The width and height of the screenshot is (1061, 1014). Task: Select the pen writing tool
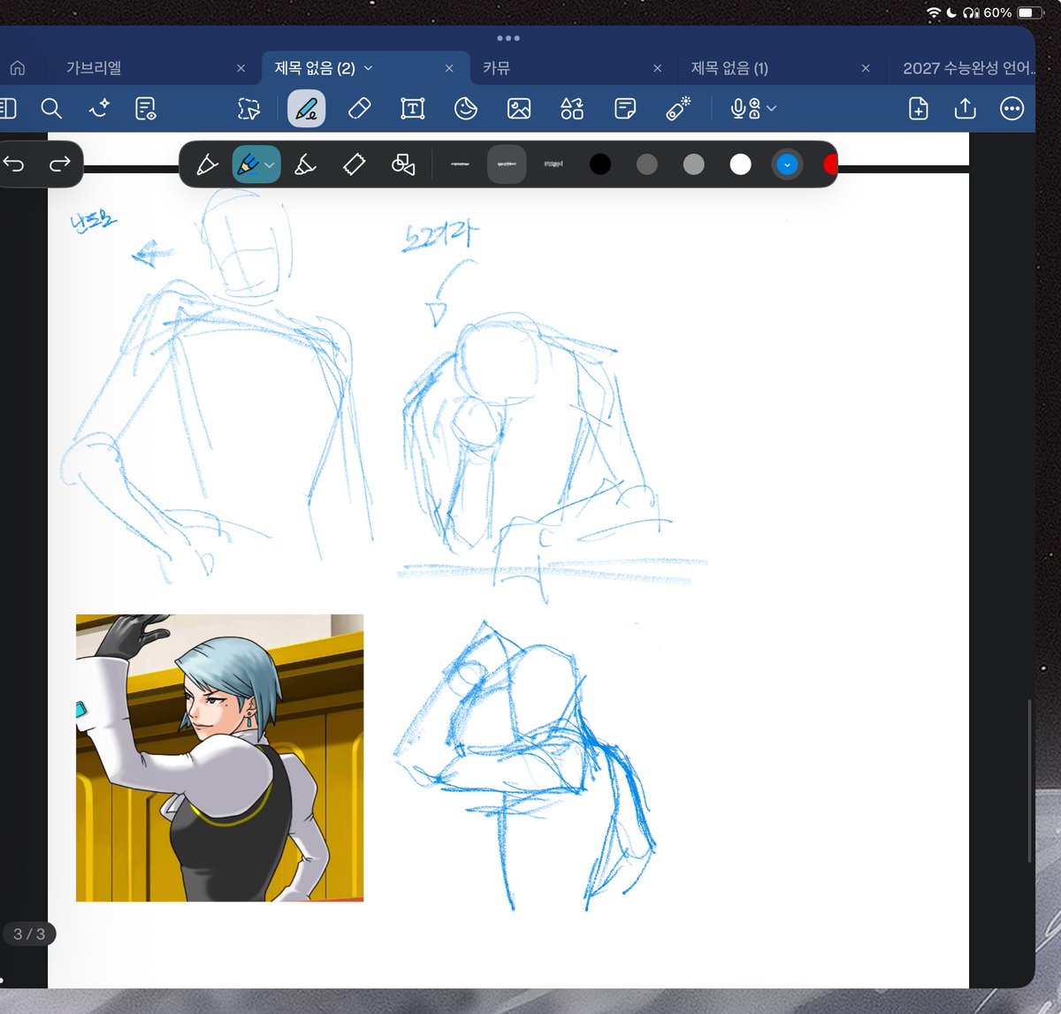tap(306, 108)
